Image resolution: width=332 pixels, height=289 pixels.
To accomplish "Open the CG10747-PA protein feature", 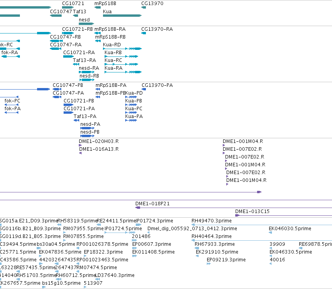I will coord(68,93).
